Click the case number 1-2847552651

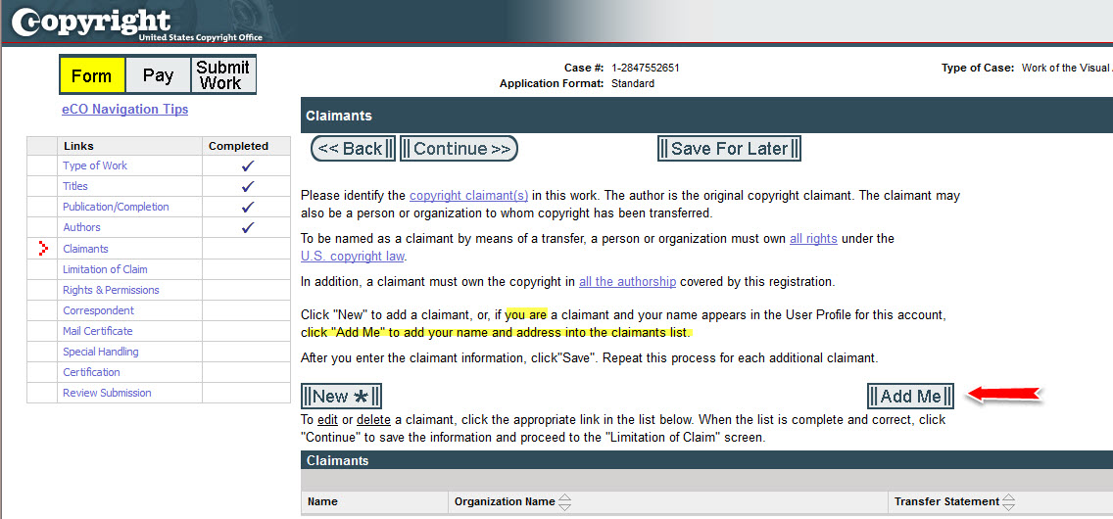pos(646,69)
